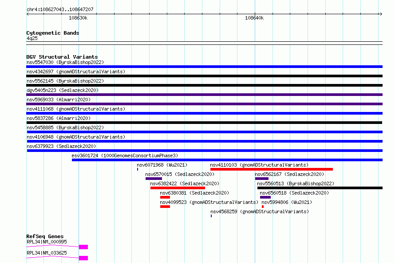Select the purple bar under nsv6570015
This screenshot has height=263, width=395.
coord(154,179)
